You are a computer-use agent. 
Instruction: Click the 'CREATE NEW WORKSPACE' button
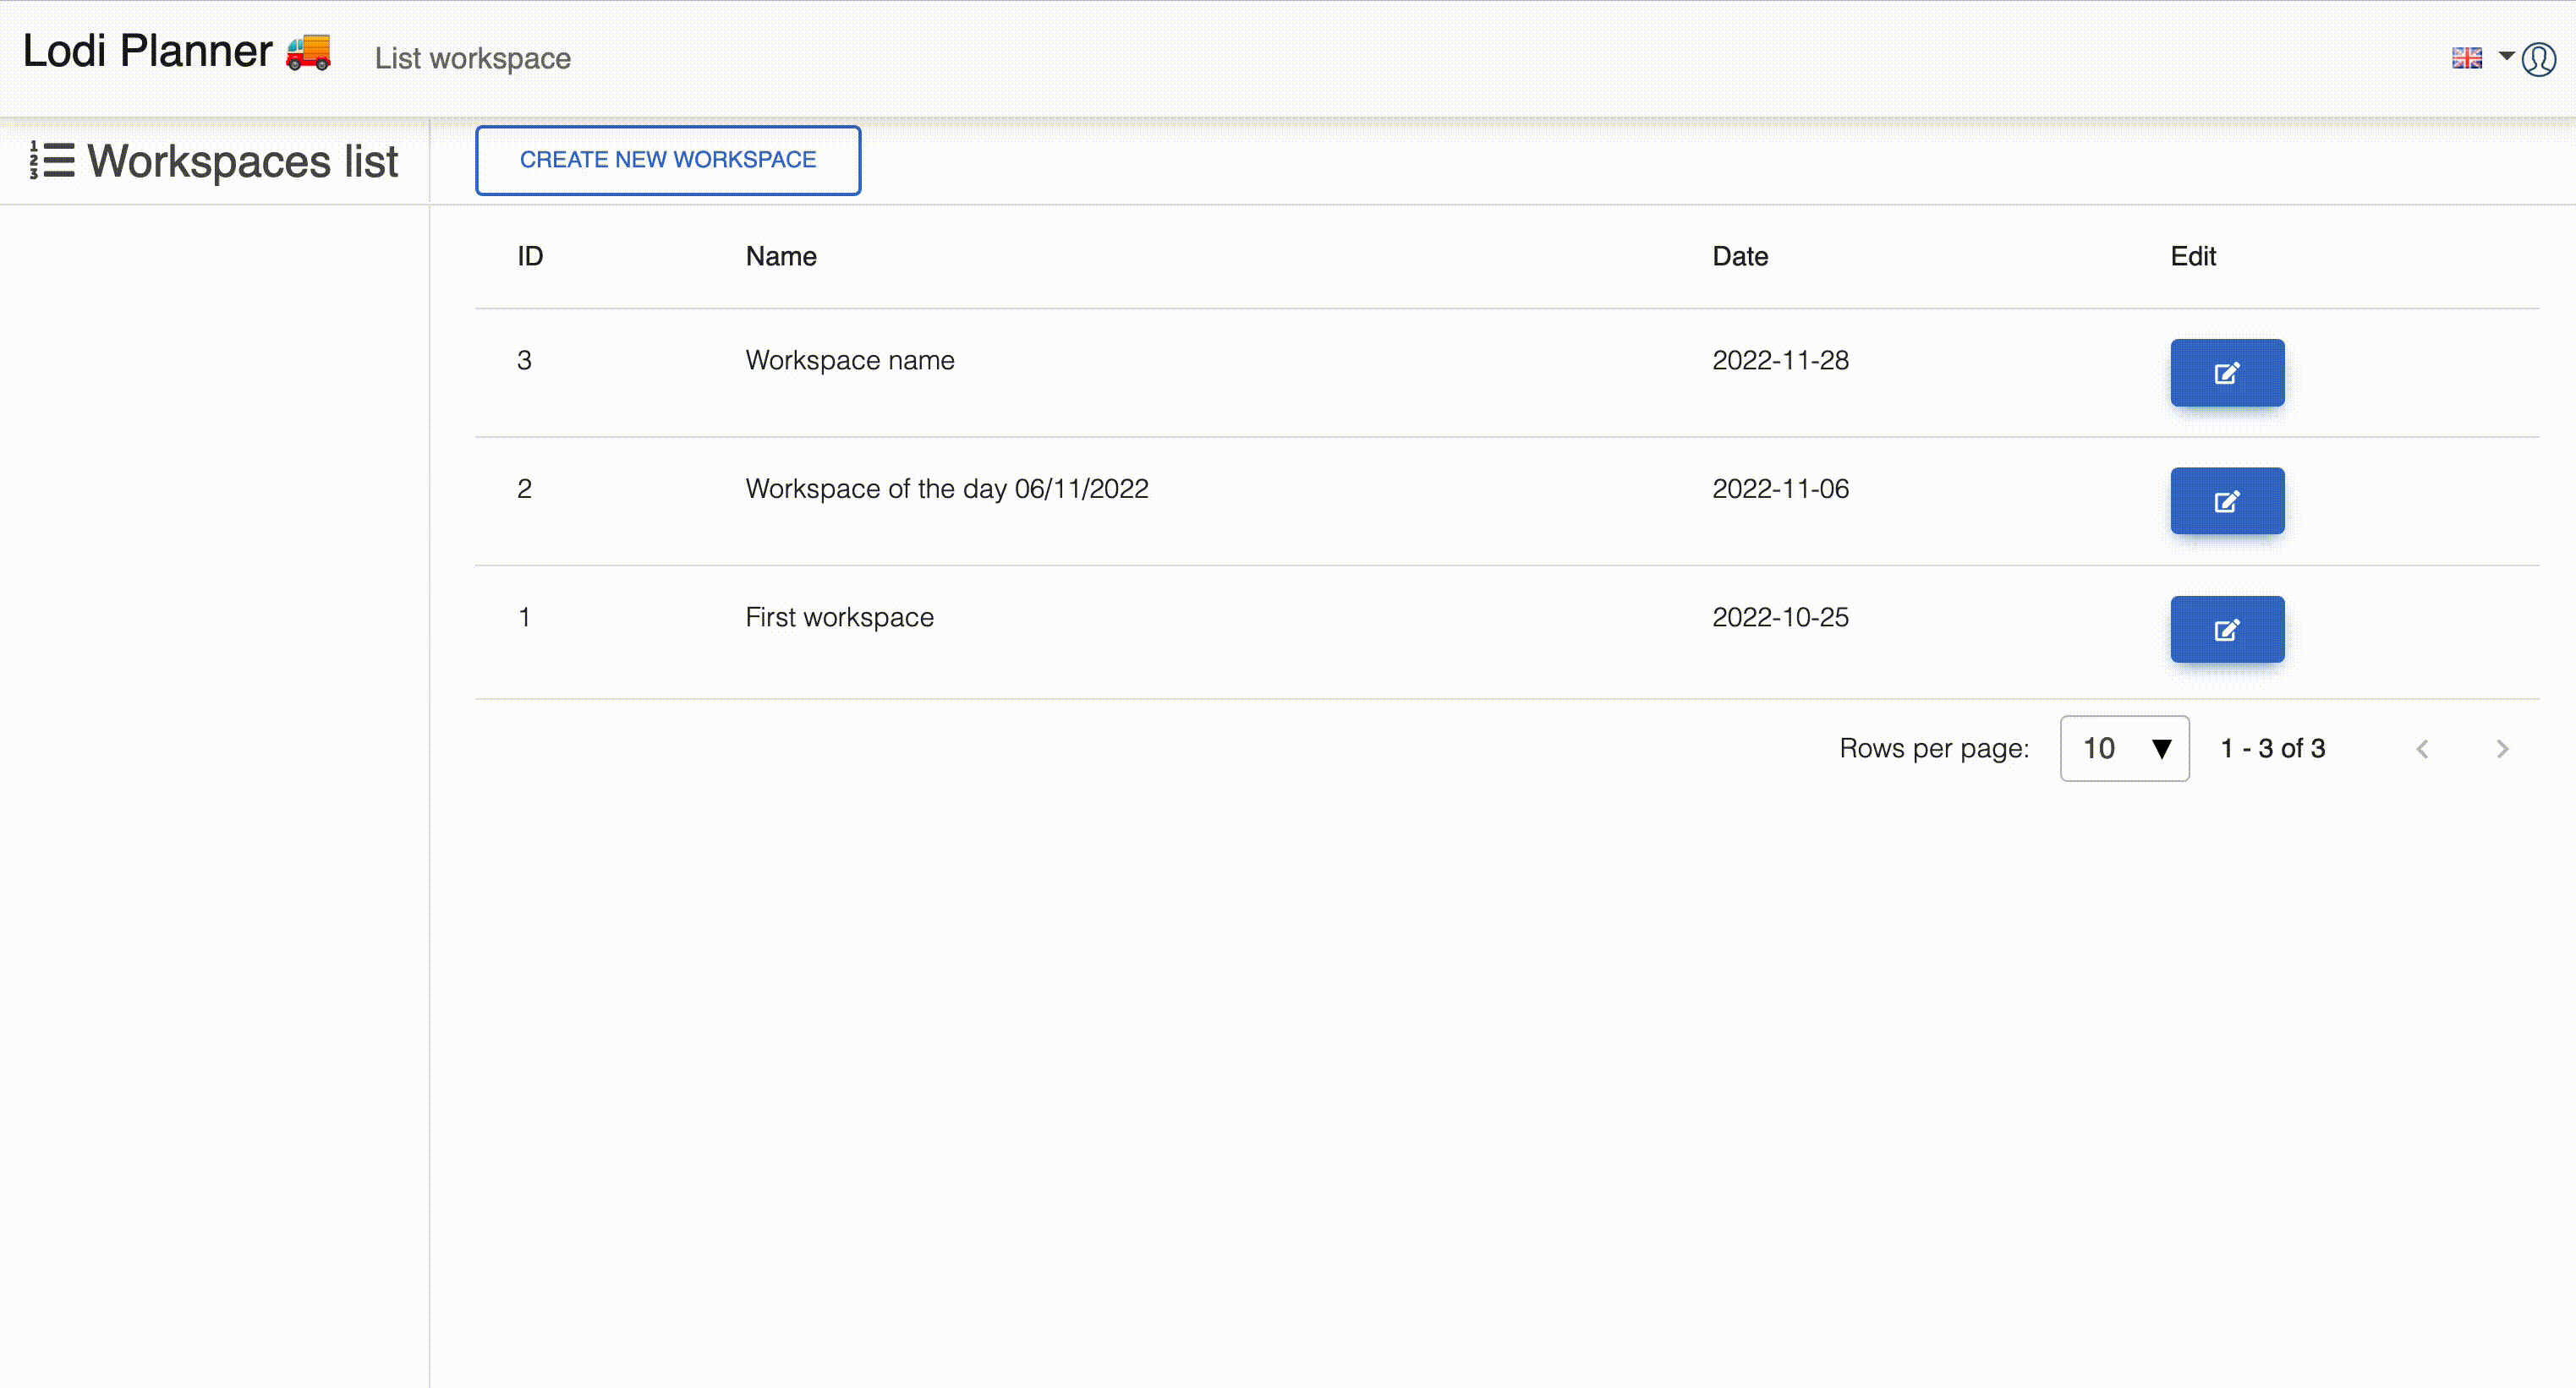(668, 159)
